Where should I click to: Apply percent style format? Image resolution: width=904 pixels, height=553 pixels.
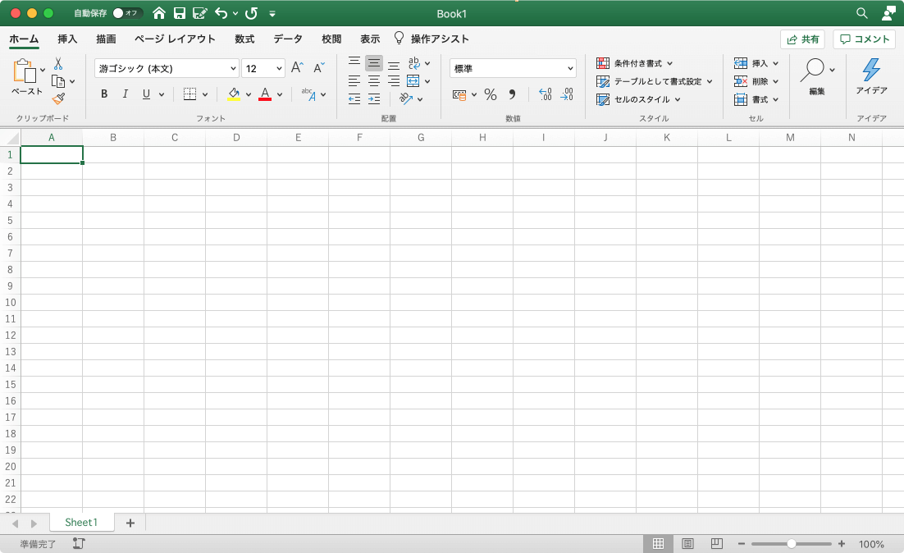point(491,94)
